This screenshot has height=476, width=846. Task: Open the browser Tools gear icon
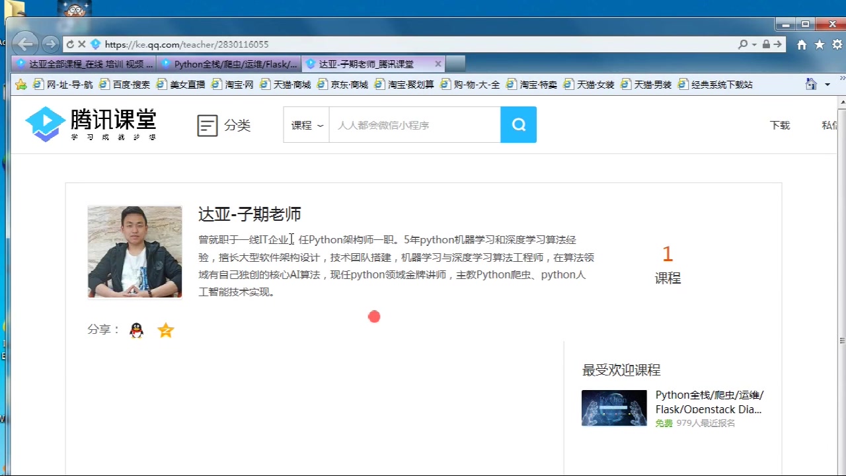837,44
